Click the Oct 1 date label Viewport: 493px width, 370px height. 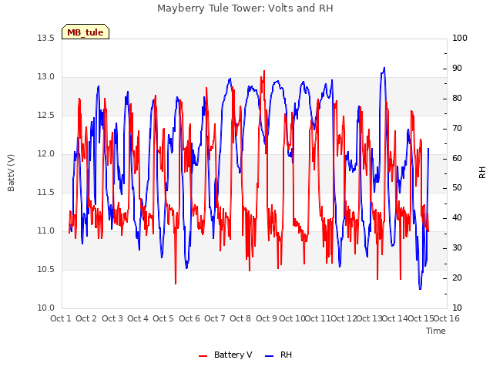[61, 318]
